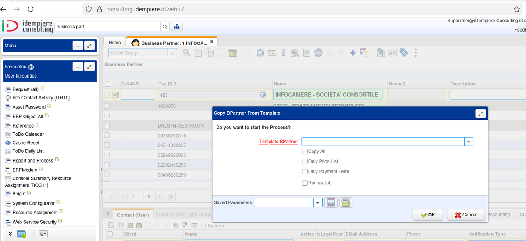The width and height of the screenshot is (526, 241).
Task: Click the Template BPartner input field
Action: point(383,142)
